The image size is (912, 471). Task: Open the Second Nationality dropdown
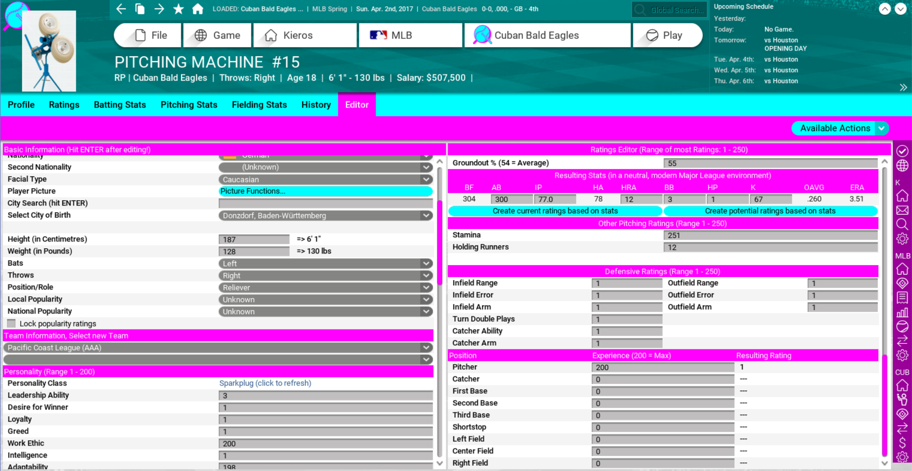(x=326, y=167)
